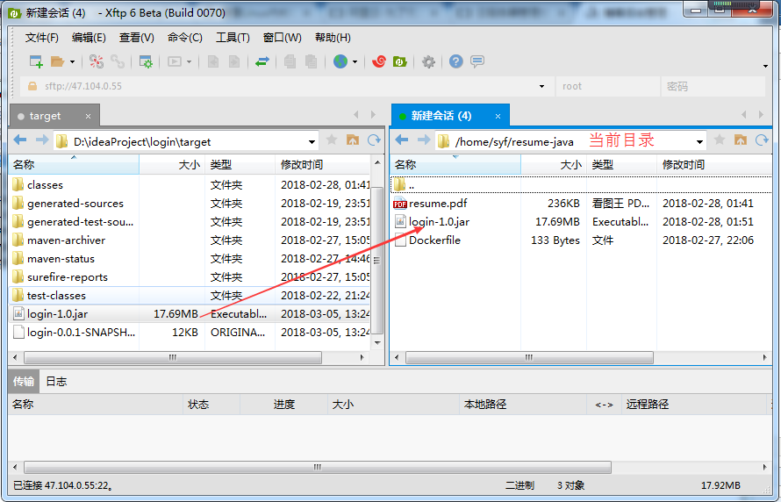Image resolution: width=781 pixels, height=502 pixels.
Task: Sort remote files by 类型 column
Action: click(621, 165)
